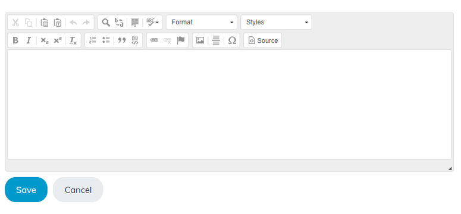Screen dimensions: 461x214
Task: Open the Styles dropdown
Action: (276, 23)
